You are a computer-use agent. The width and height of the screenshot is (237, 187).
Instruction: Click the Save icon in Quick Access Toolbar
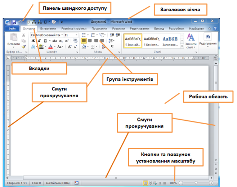14,22
